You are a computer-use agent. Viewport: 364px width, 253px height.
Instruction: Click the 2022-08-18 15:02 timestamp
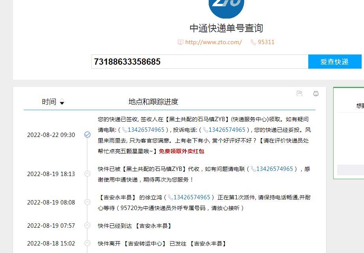(51, 244)
